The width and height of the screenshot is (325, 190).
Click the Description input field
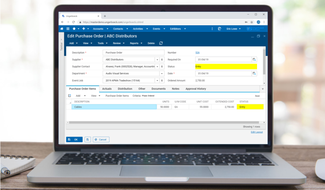tap(133, 53)
